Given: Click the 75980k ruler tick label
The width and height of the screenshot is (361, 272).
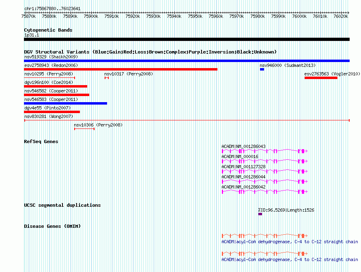Looking at the screenshot, I should point(258,16).
